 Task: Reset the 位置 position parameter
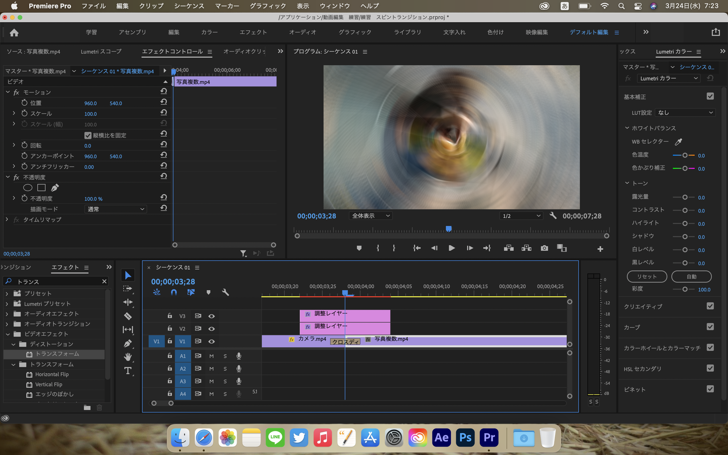coord(164,102)
